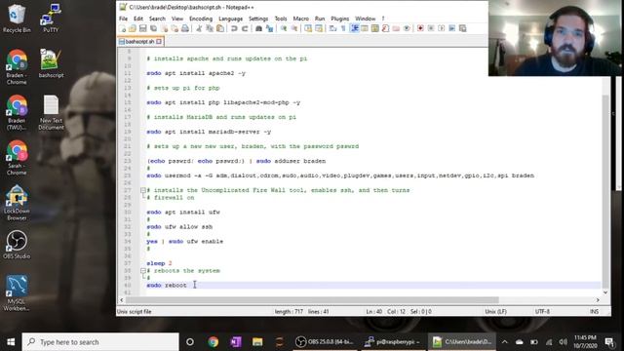Image resolution: width=624 pixels, height=351 pixels.
Task: Toggle Show All Characters pilcrow icon
Action: pos(343,28)
